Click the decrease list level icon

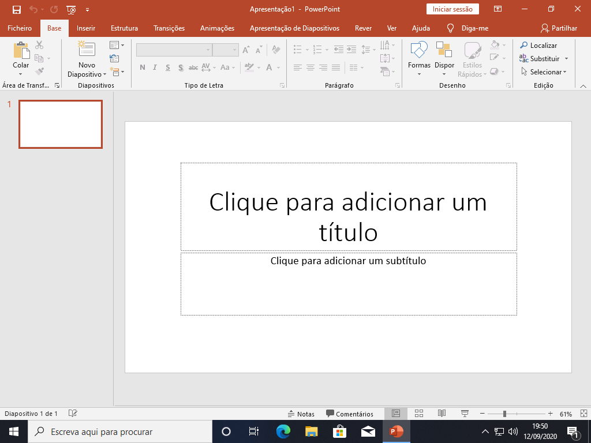click(x=338, y=50)
